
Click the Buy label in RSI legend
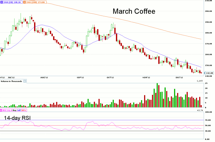point(15,110)
